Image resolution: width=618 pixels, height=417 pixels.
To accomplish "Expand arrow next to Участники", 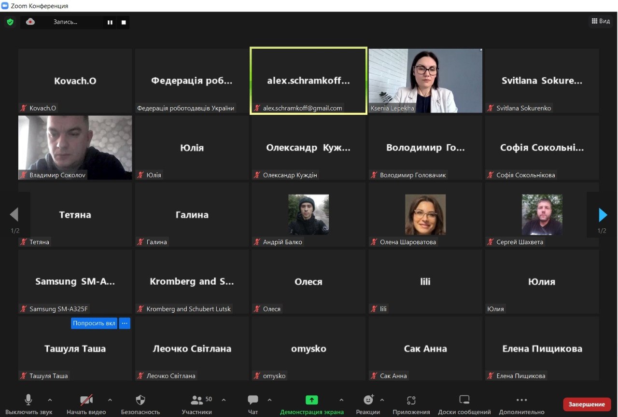I will click(224, 400).
